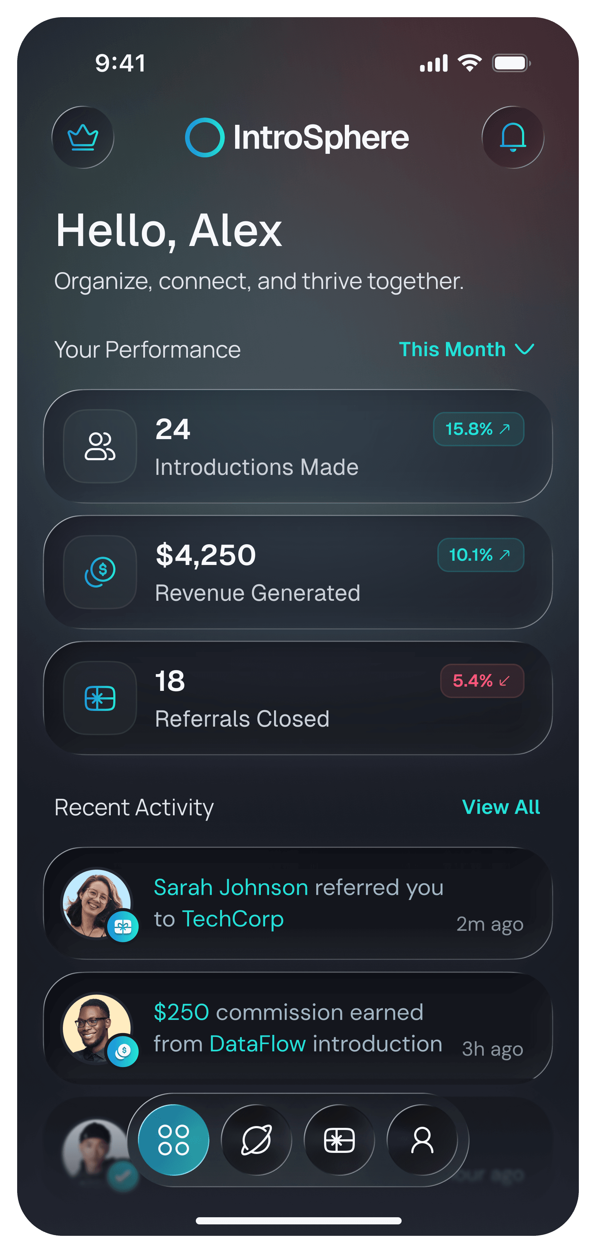Open the TechCorp link

(232, 919)
